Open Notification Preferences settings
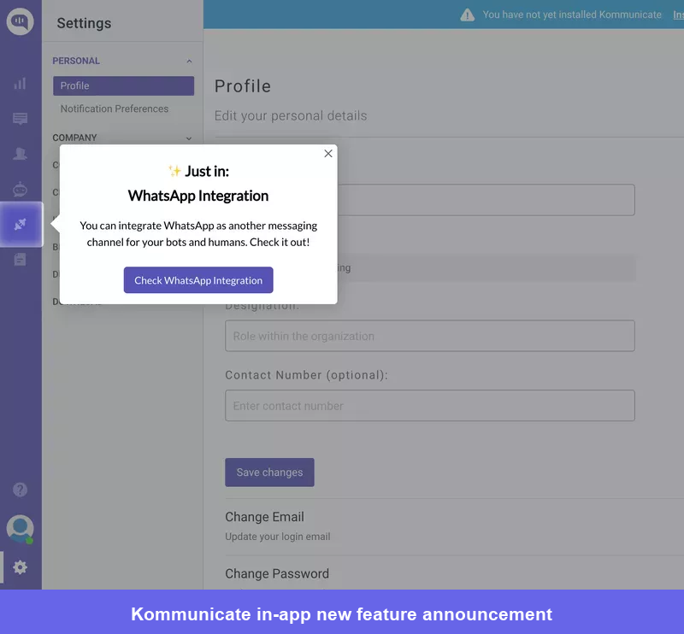Image resolution: width=684 pixels, height=634 pixels. [x=115, y=109]
